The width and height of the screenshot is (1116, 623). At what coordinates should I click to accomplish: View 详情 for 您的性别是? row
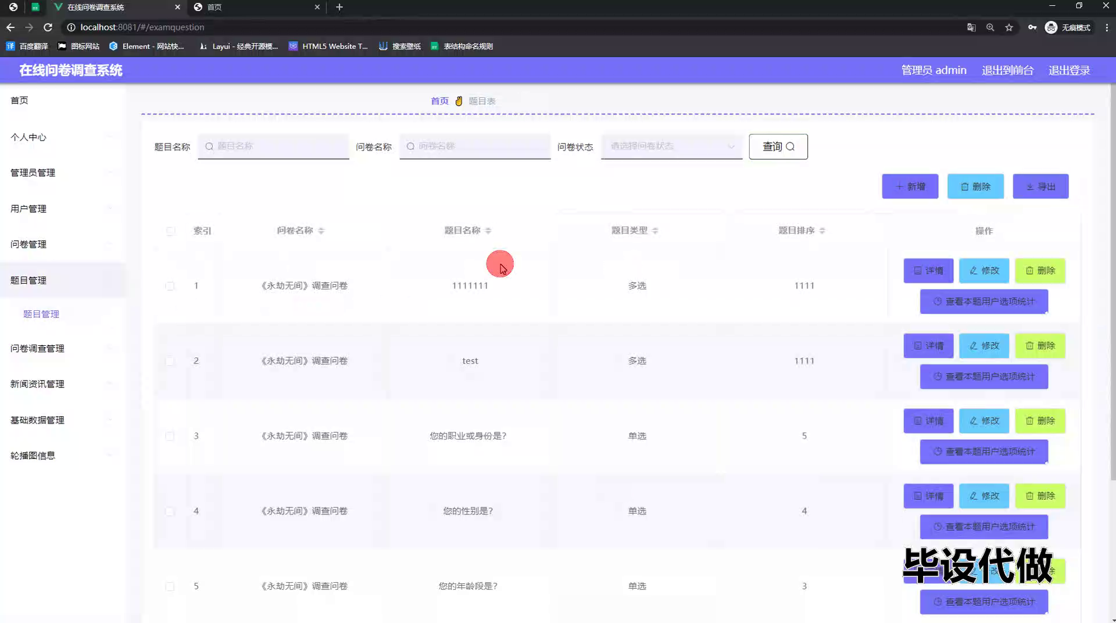pos(928,496)
